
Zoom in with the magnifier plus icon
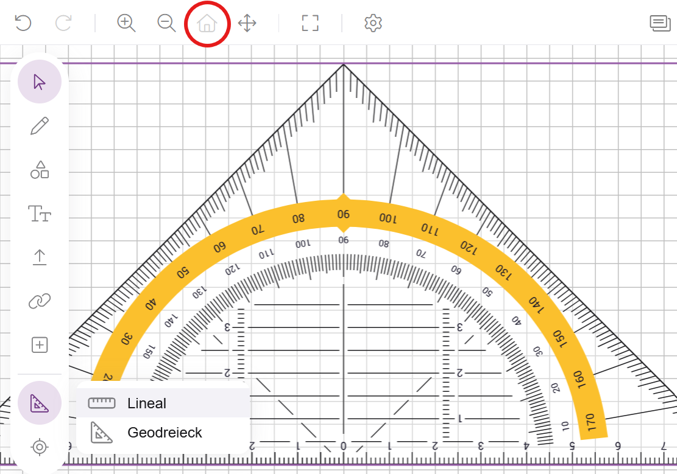126,24
